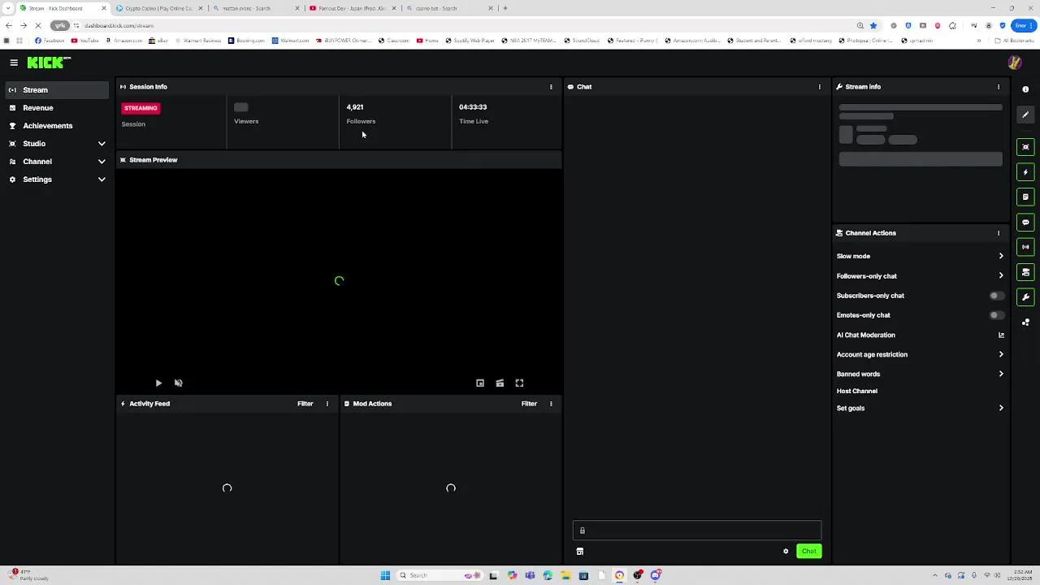This screenshot has height=585, width=1040.
Task: Expand Followers-only chat options
Action: pyautogui.click(x=1001, y=276)
